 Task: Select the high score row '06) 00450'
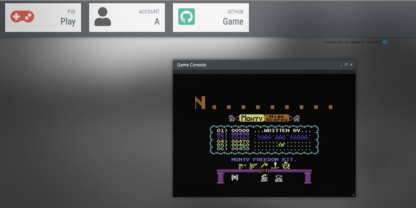click(264, 149)
